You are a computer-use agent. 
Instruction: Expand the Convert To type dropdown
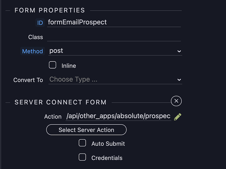point(115,80)
